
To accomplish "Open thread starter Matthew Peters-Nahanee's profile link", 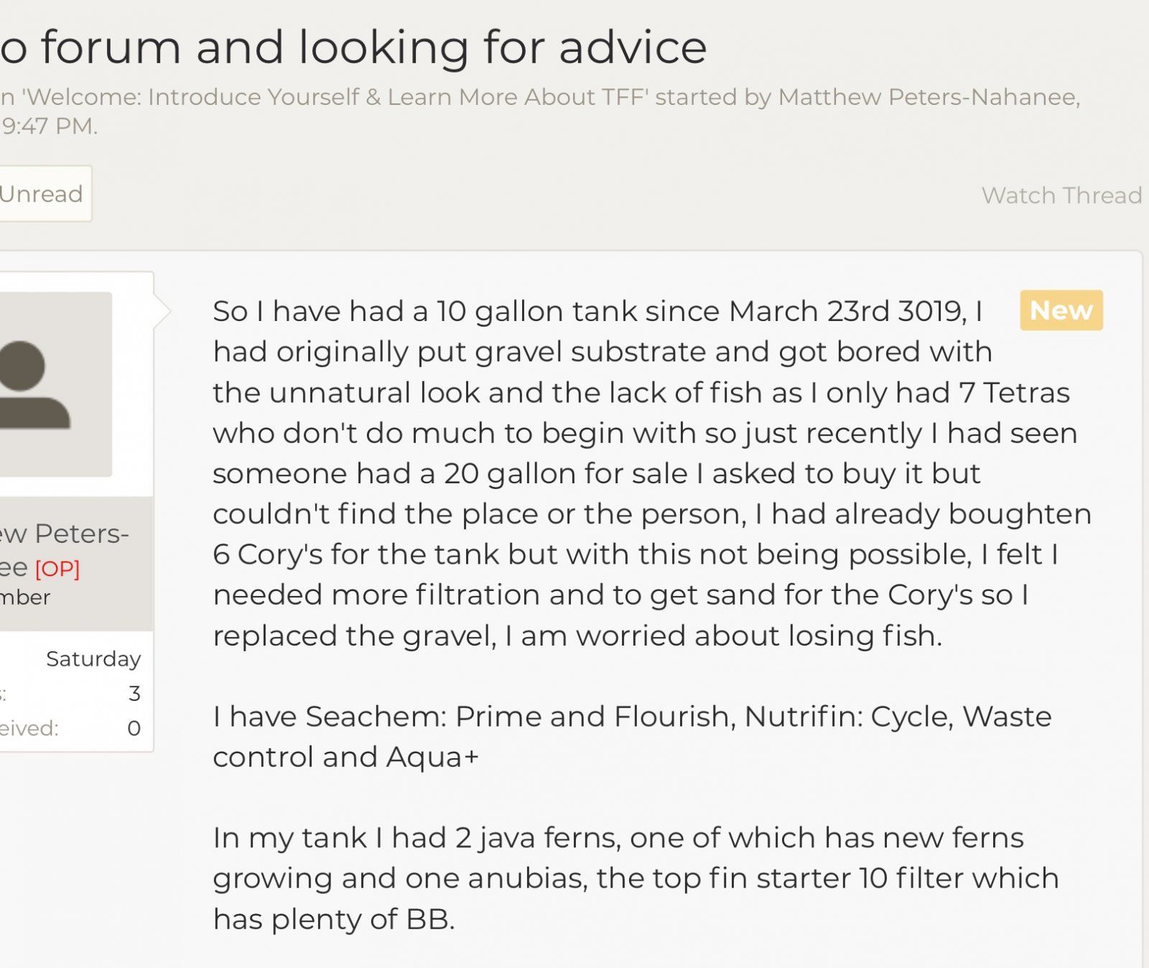I will pyautogui.click(x=929, y=97).
